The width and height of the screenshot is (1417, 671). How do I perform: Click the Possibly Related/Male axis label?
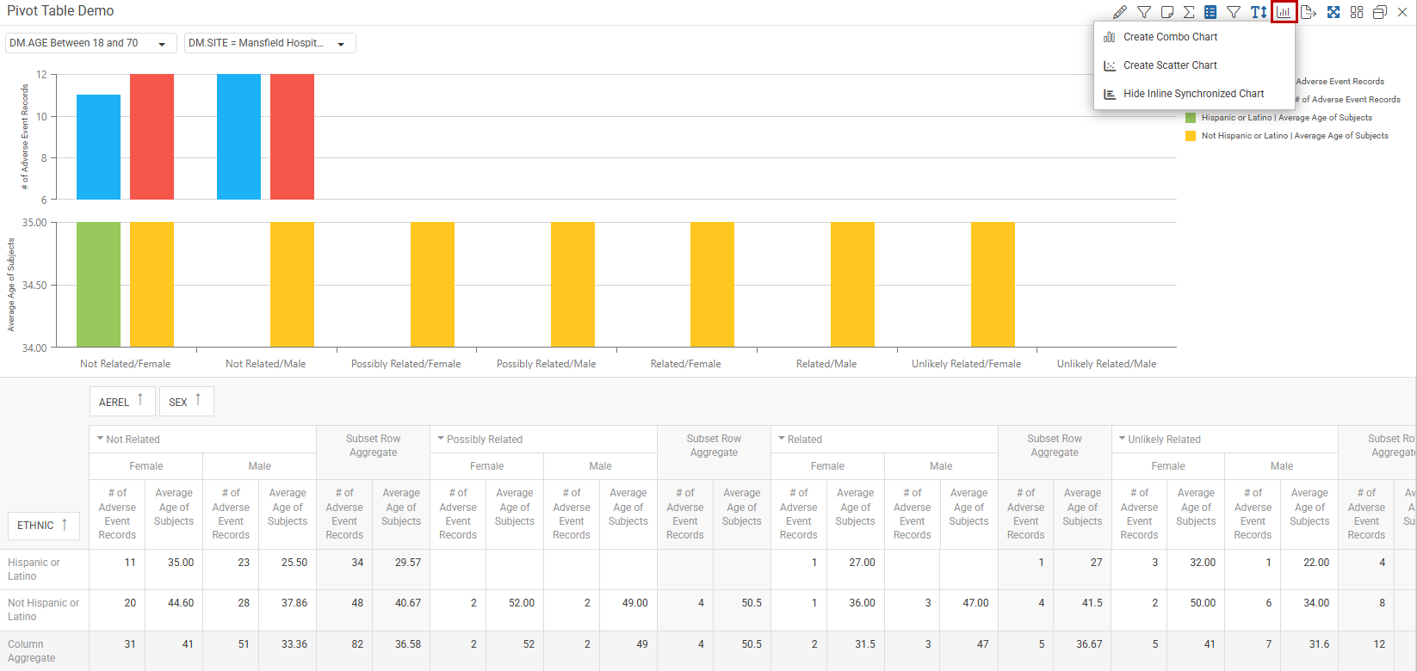(546, 364)
